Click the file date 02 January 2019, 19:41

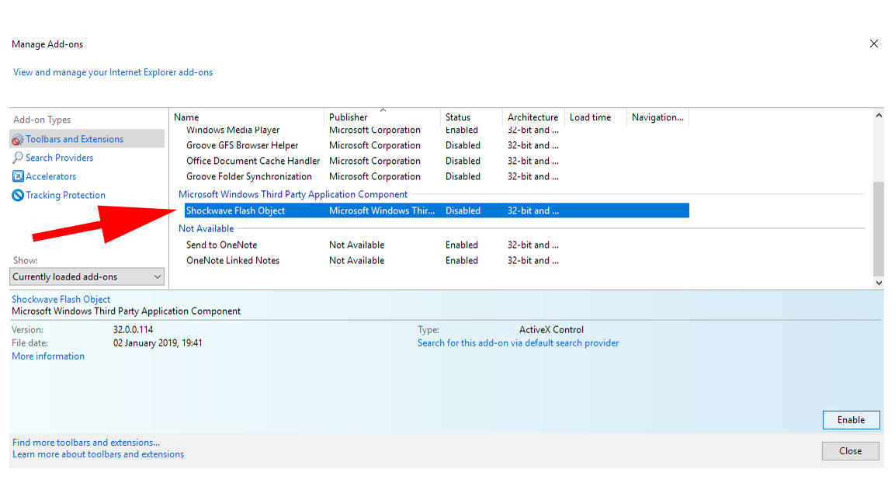(158, 343)
